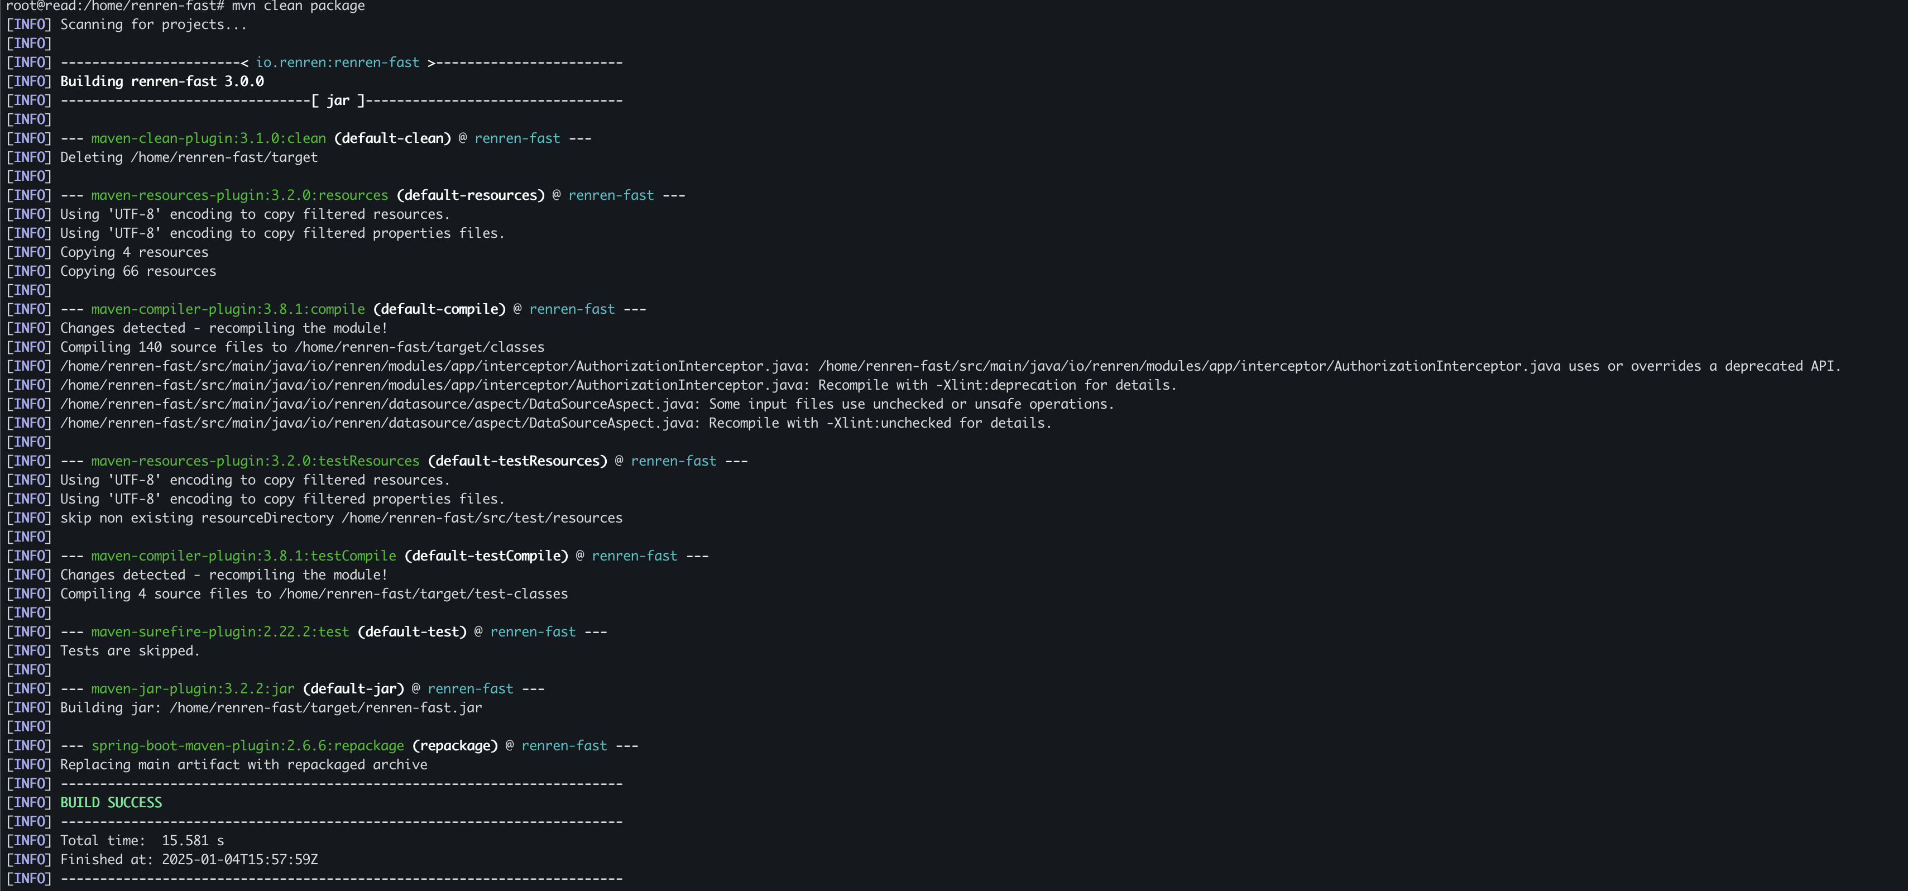
Task: Click 'Recompile with -Xlint:unchecked for details.' text
Action: [880, 423]
